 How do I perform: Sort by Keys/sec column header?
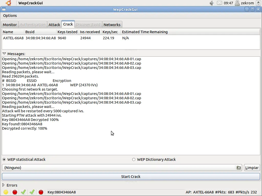pos(111,32)
